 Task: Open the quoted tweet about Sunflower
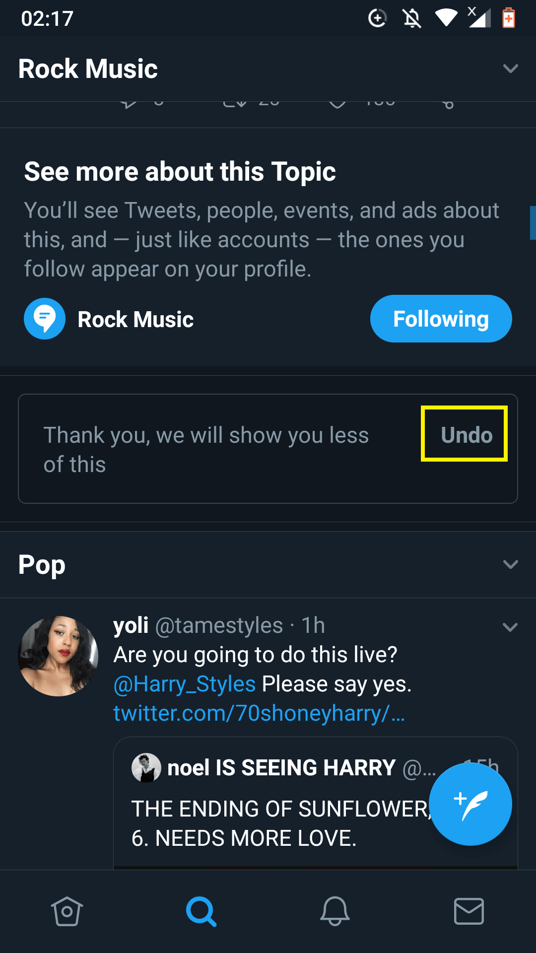click(278, 824)
